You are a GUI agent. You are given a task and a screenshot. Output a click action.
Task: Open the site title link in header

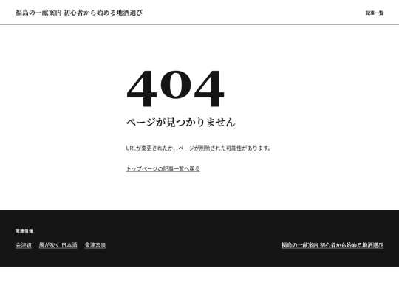79,13
